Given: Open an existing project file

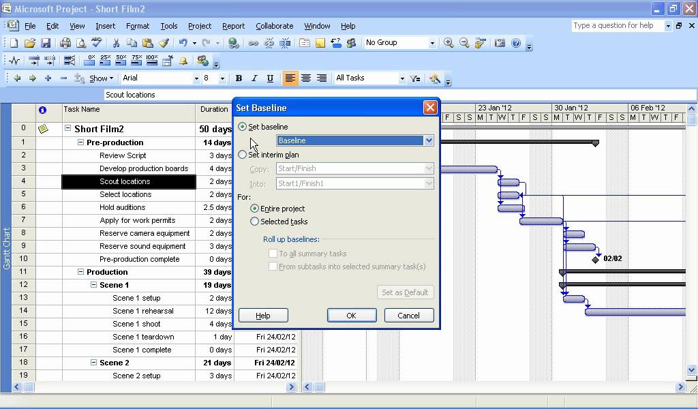Looking at the screenshot, I should tap(30, 43).
